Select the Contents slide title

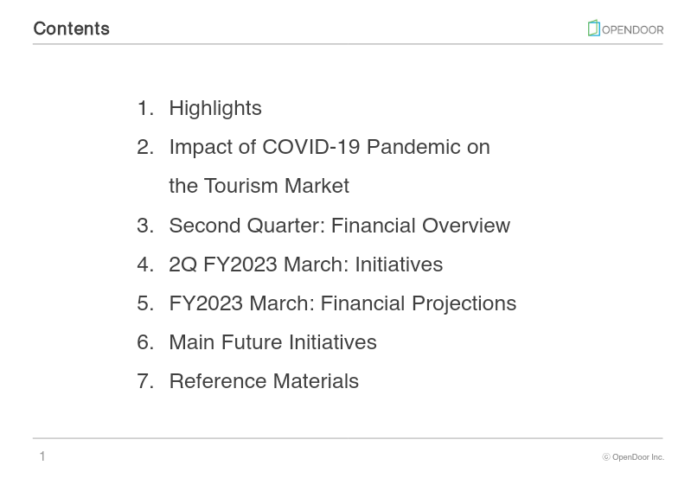coord(71,29)
